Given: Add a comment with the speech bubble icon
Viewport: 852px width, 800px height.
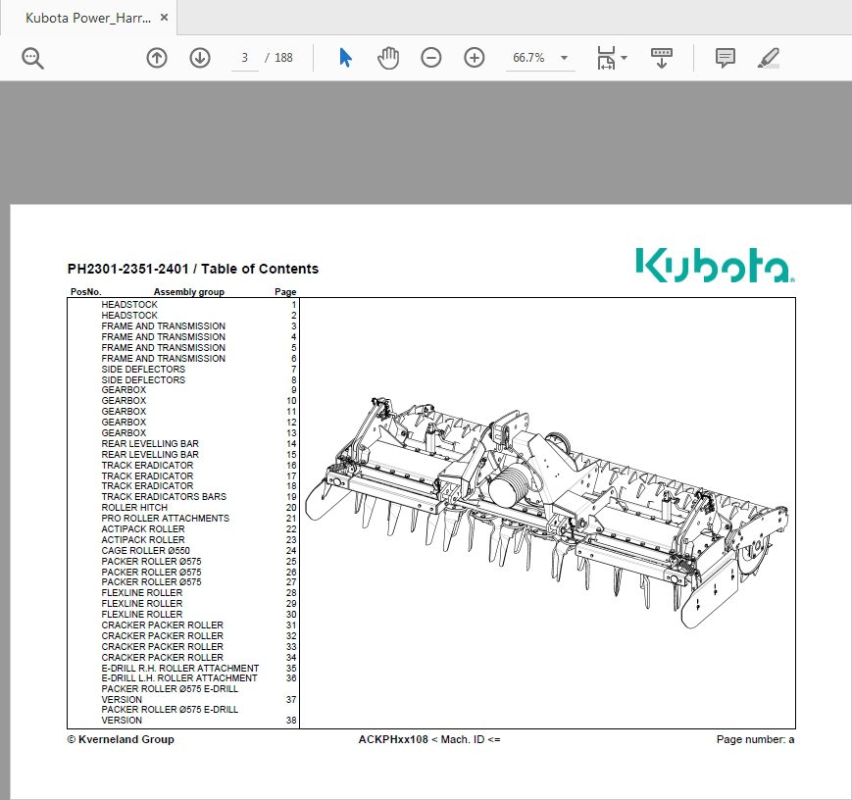Looking at the screenshot, I should click(x=725, y=58).
